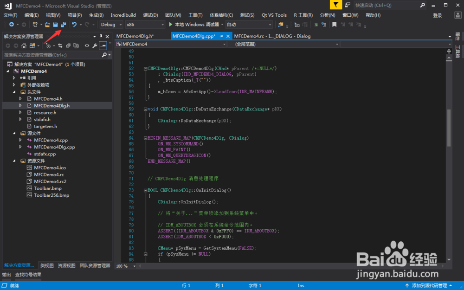
Task: Click the Save file toolbar icon
Action: (x=55, y=25)
